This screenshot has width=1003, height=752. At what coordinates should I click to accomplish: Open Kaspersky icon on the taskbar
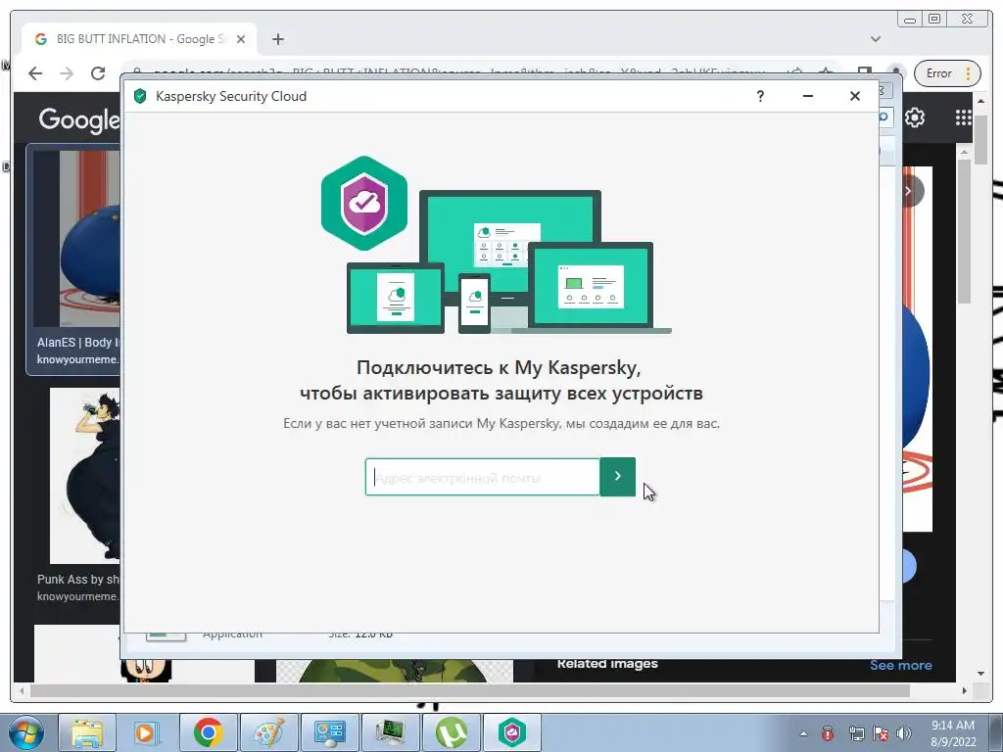[512, 733]
